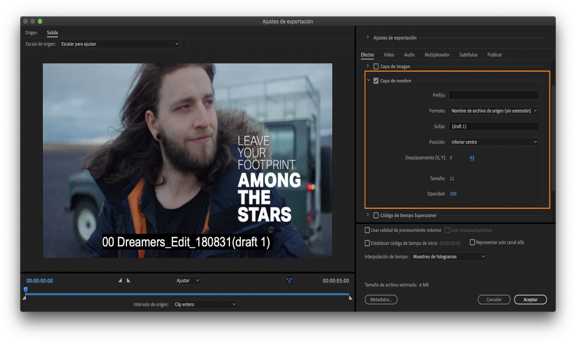Enable Usar calidad de procesamiento máxima
The image size is (576, 344).
coord(367,230)
